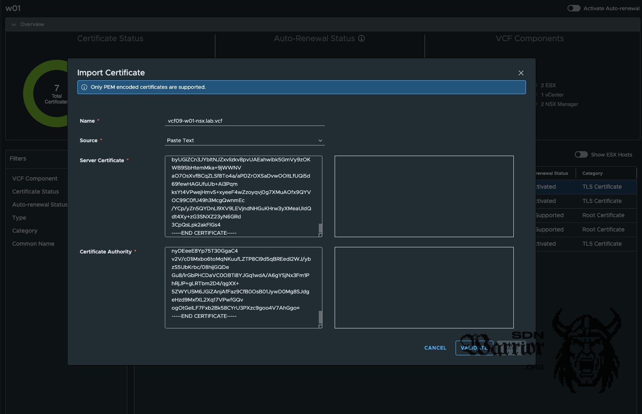Select Certificate Status filter
This screenshot has width=642, height=414.
click(35, 192)
